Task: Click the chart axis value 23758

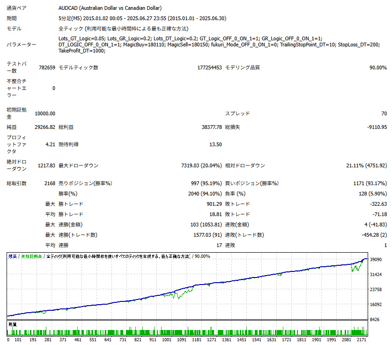Action: (376, 290)
